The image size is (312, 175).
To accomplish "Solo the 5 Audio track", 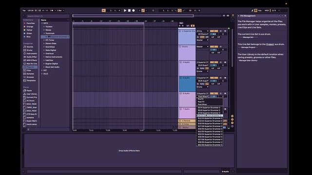I will point(221,78).
